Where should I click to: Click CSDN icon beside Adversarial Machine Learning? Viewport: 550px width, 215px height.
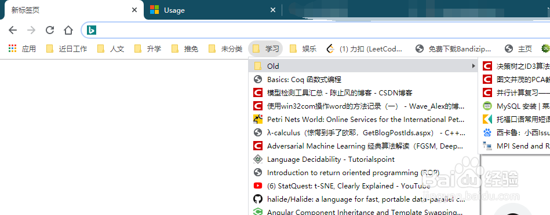[x=258, y=146]
